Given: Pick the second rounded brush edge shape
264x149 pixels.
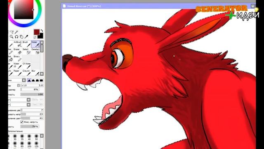Looking at the screenshot, I should 33,80.
